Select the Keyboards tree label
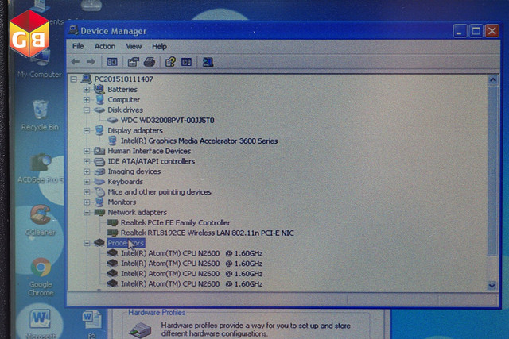The width and height of the screenshot is (509, 339). point(126,182)
